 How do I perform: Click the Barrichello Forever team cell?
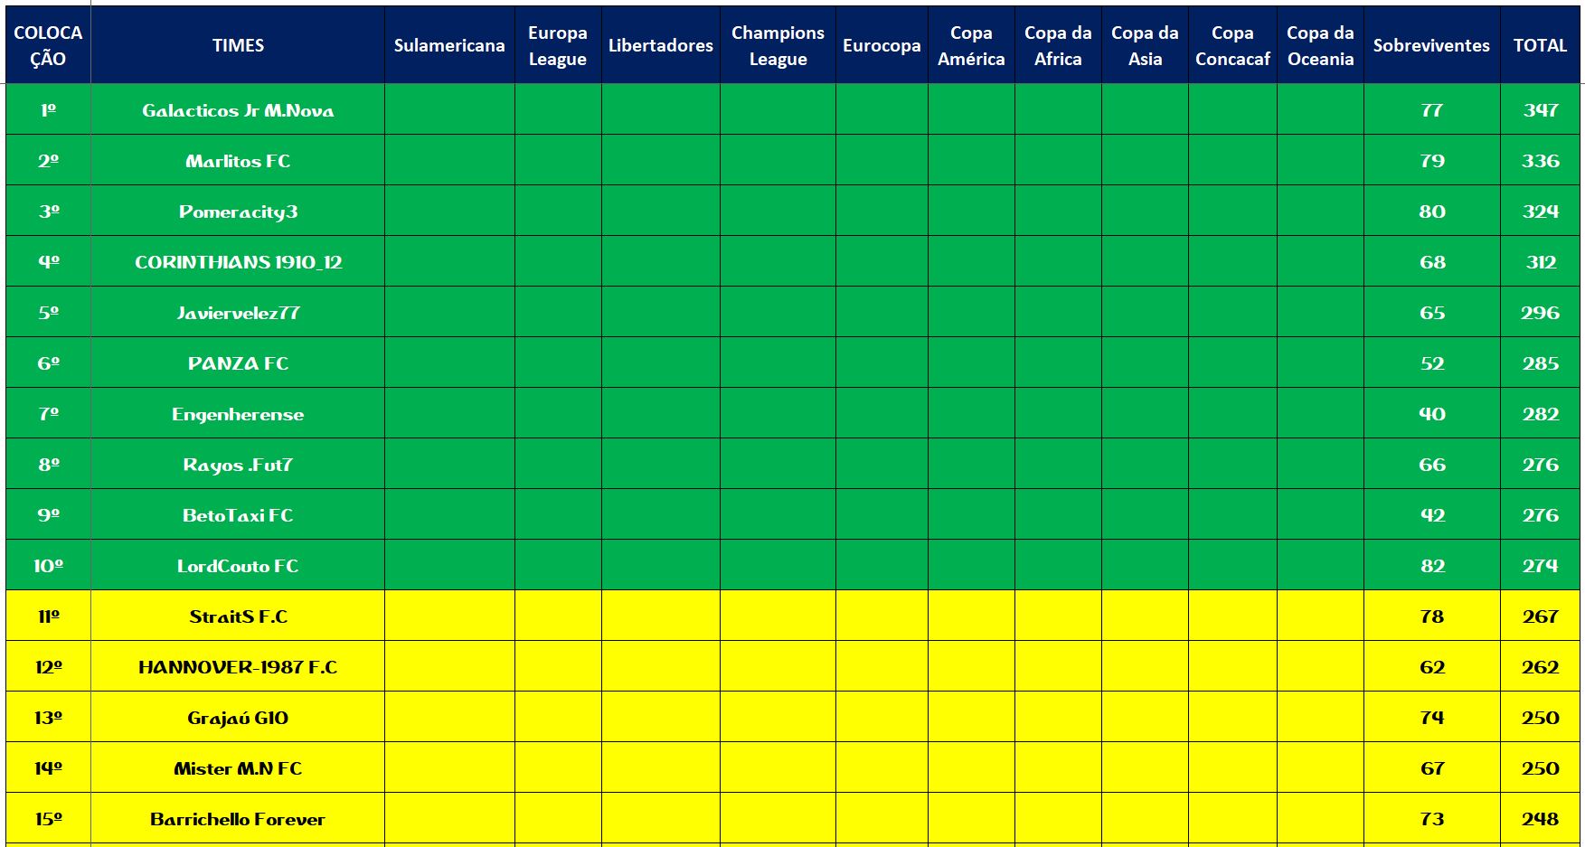click(x=238, y=819)
